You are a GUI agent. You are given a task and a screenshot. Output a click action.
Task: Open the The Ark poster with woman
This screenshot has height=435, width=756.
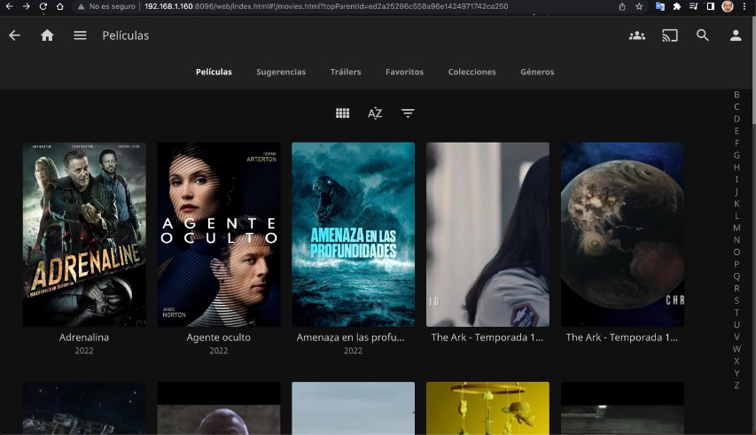click(488, 234)
